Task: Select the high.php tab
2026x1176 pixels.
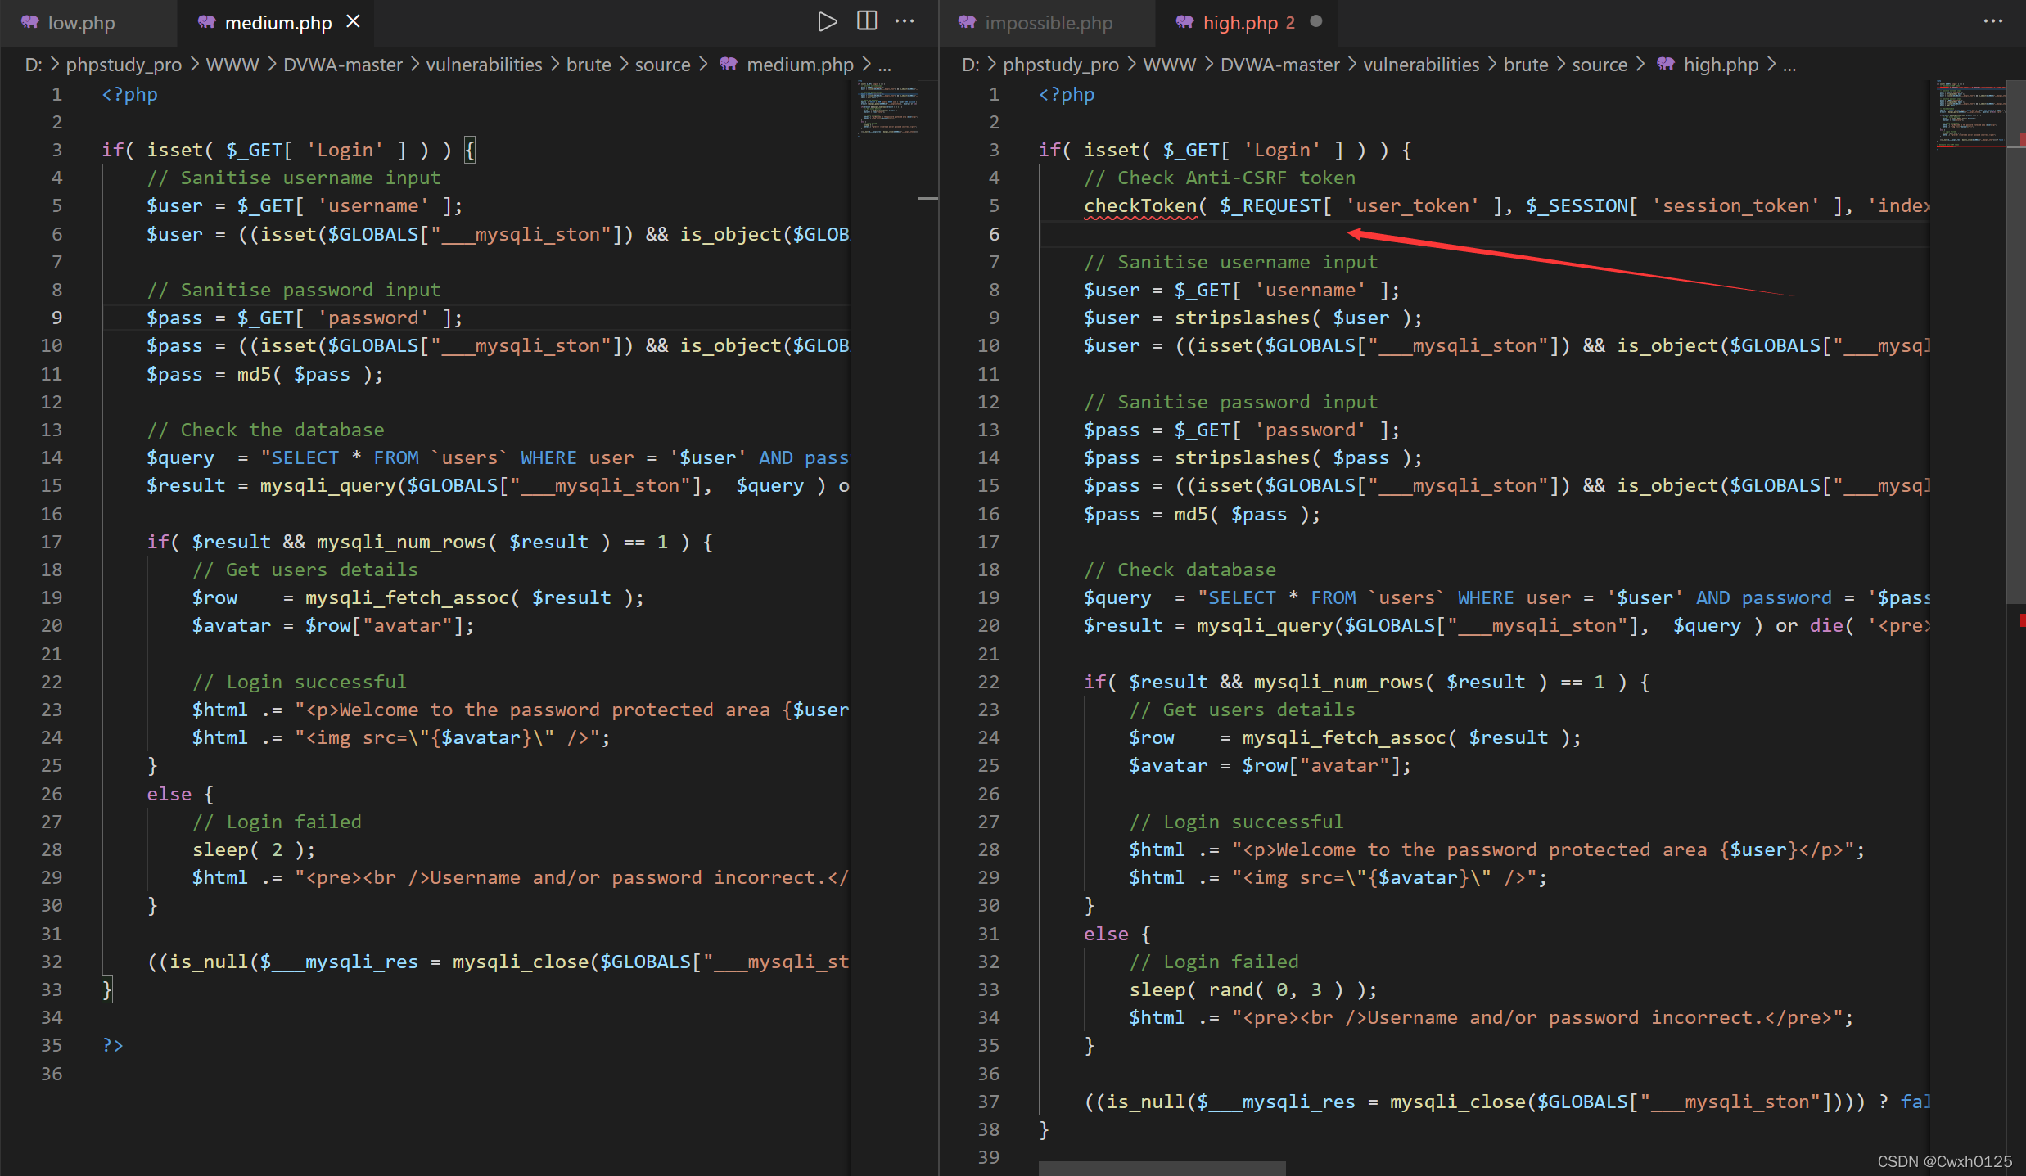Action: click(x=1239, y=23)
